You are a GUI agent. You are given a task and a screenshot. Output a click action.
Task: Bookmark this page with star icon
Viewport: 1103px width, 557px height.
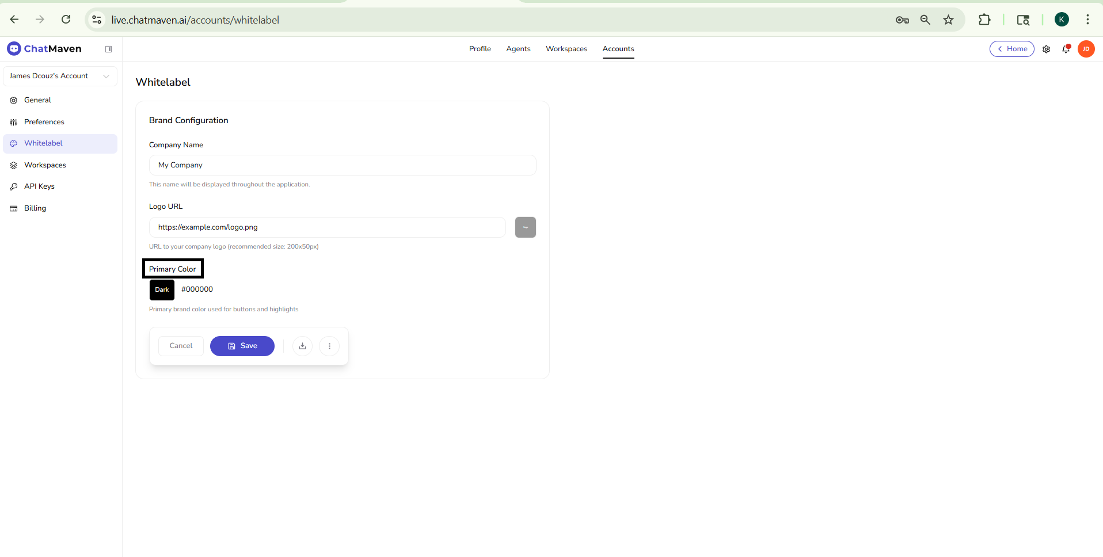tap(948, 20)
